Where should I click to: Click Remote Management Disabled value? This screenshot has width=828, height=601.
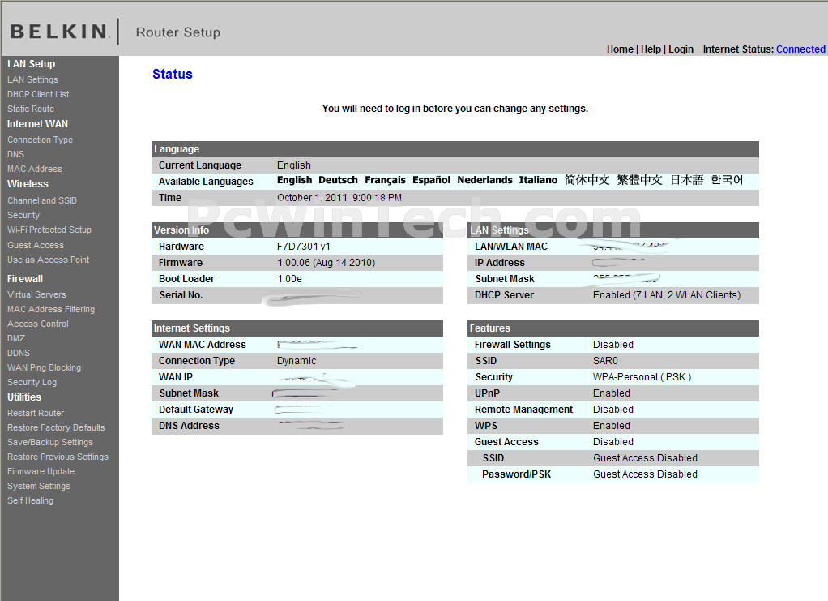pyautogui.click(x=613, y=410)
